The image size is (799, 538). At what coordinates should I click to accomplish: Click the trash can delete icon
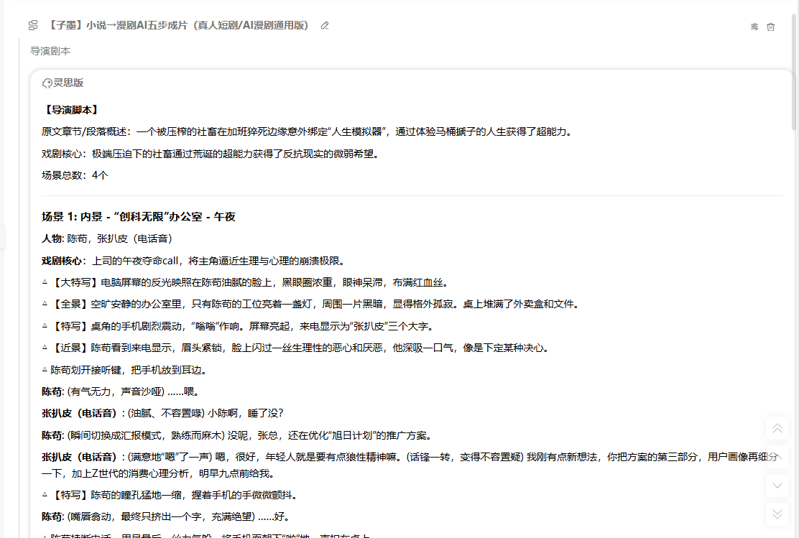click(x=770, y=27)
